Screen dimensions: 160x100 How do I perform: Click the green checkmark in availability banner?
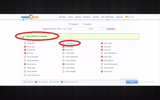[x=23, y=36]
